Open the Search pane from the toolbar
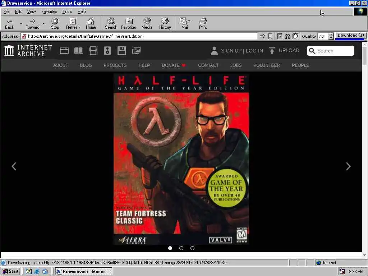The height and width of the screenshot is (276, 368). [111, 23]
